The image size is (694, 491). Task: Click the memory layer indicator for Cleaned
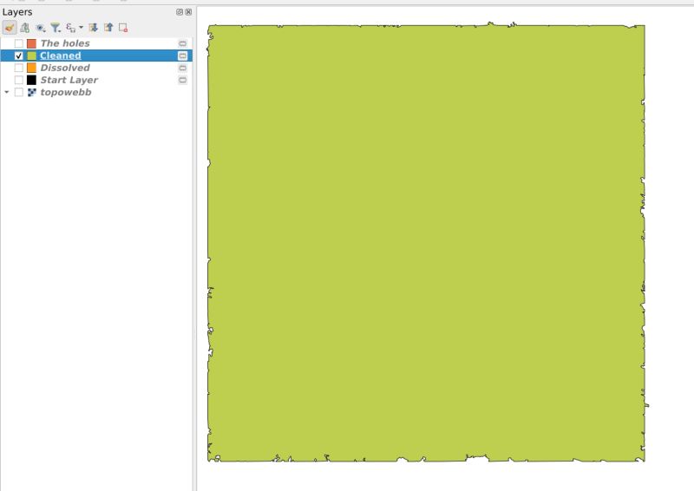(x=183, y=56)
